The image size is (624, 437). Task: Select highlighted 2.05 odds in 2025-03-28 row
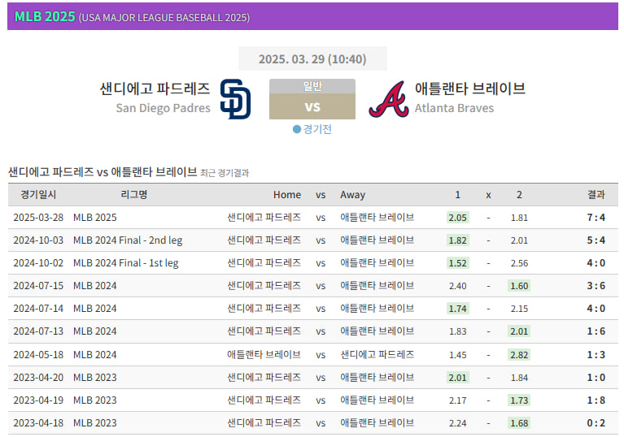tap(457, 218)
